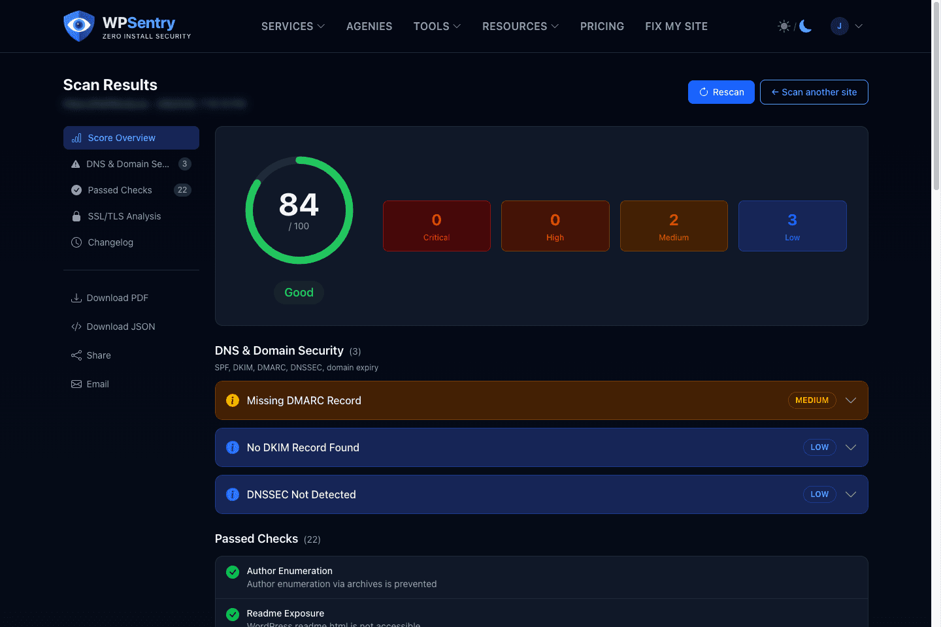Expand No DKIM Record Found chevron
The height and width of the screenshot is (627, 941).
coord(851,447)
